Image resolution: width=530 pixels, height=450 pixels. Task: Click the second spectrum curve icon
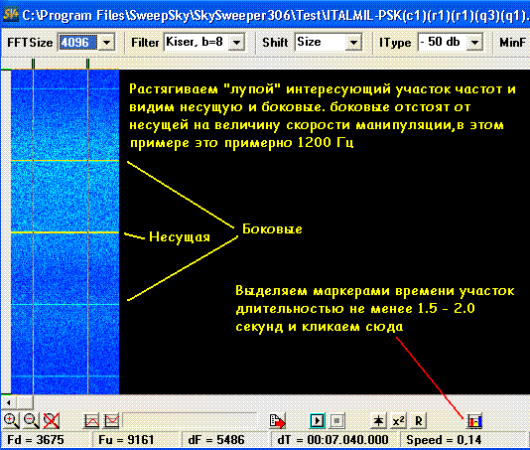coord(111,421)
